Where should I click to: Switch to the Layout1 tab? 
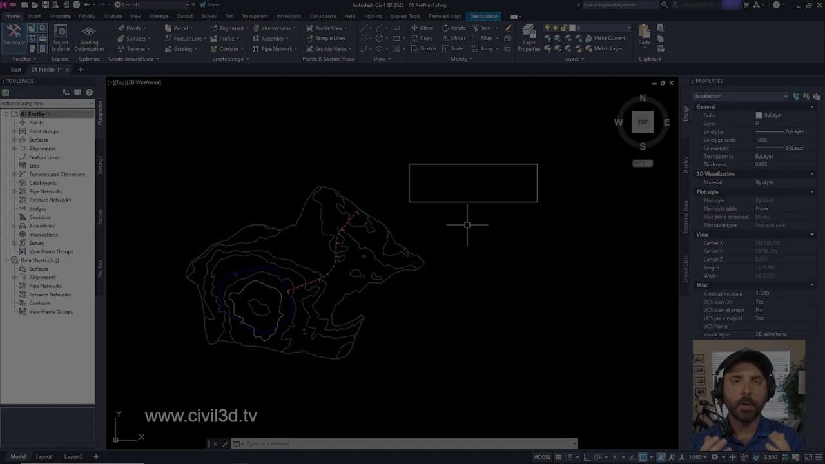[44, 456]
